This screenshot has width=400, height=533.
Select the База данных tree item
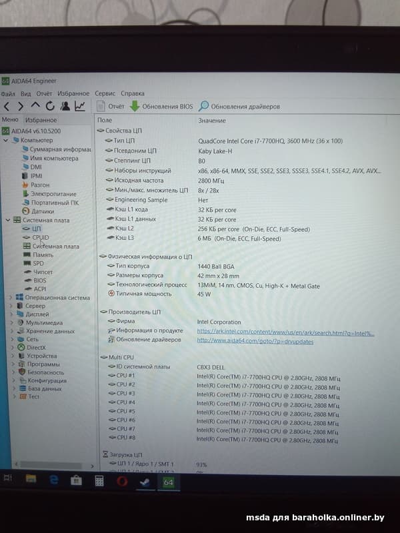41,388
